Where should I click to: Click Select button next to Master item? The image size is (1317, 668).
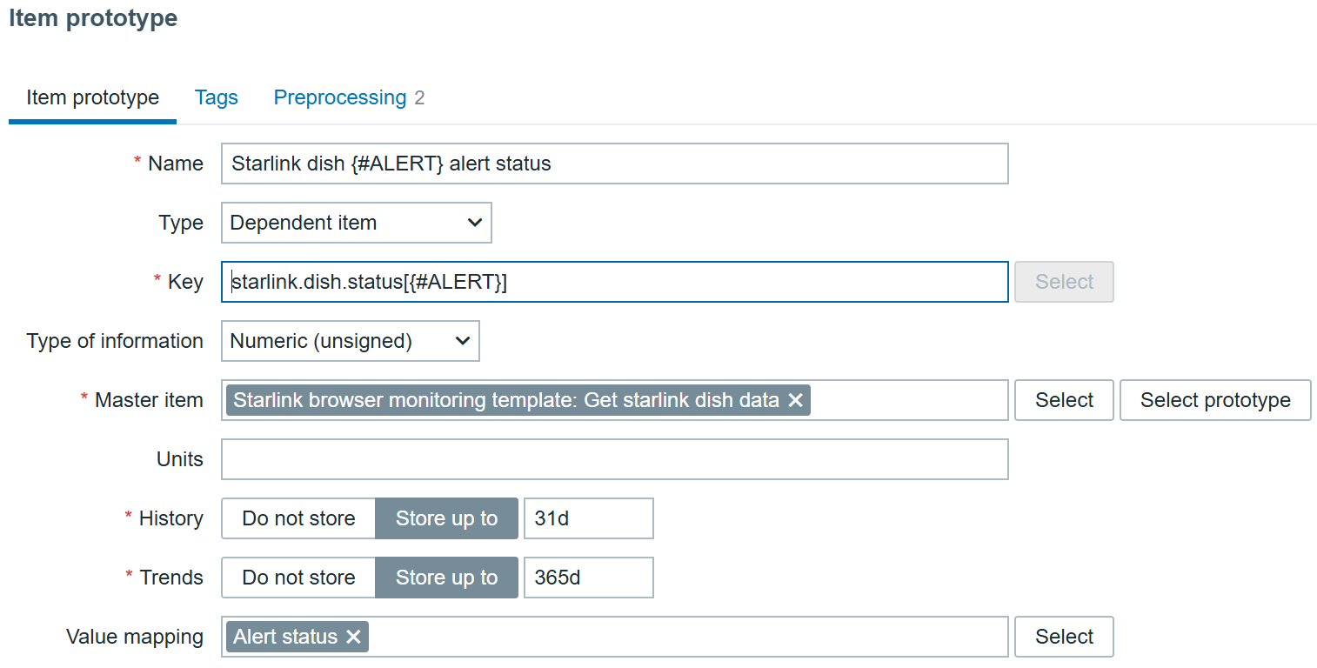(x=1063, y=400)
